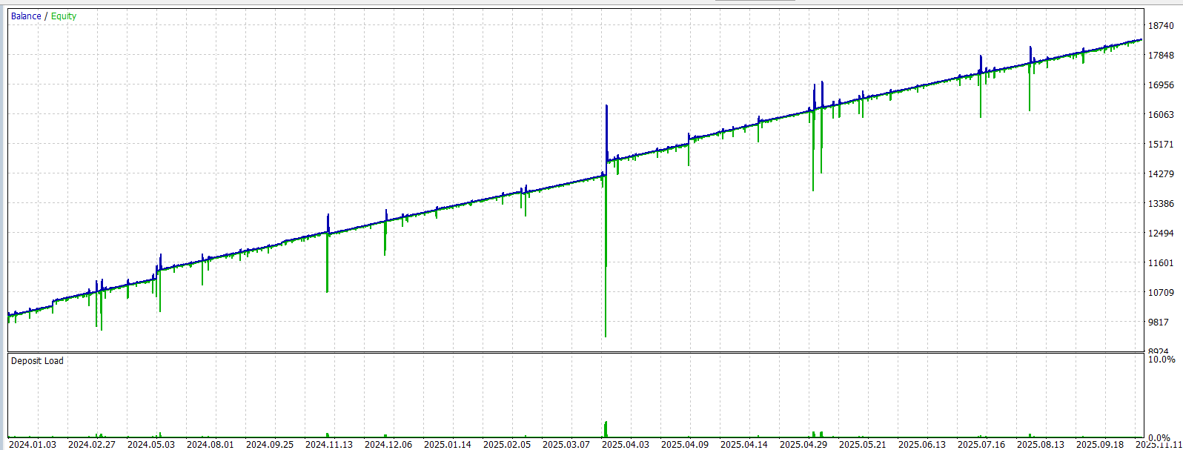
Task: Click the 11601 axis value
Action: point(1161,263)
